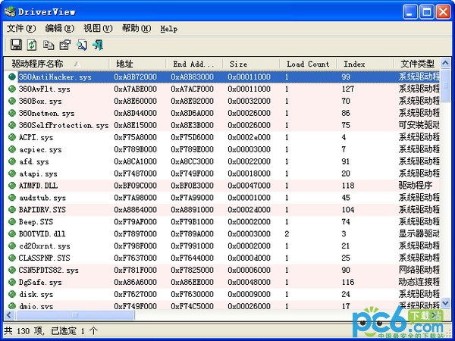Click the green icon beside afd.sys
This screenshot has width=455, height=341.
pos(12,161)
